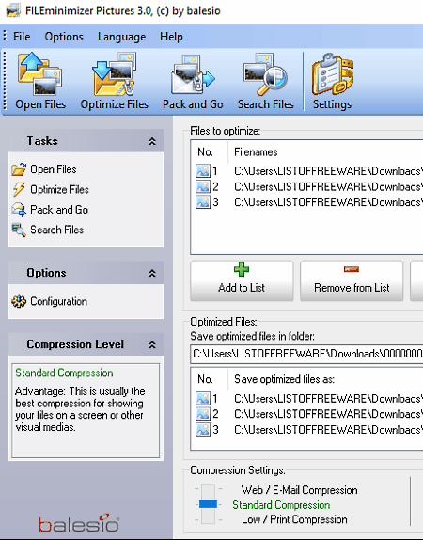423x540 pixels.
Task: Click the envelope icon beside Pack and Go task
Action: coord(19,210)
